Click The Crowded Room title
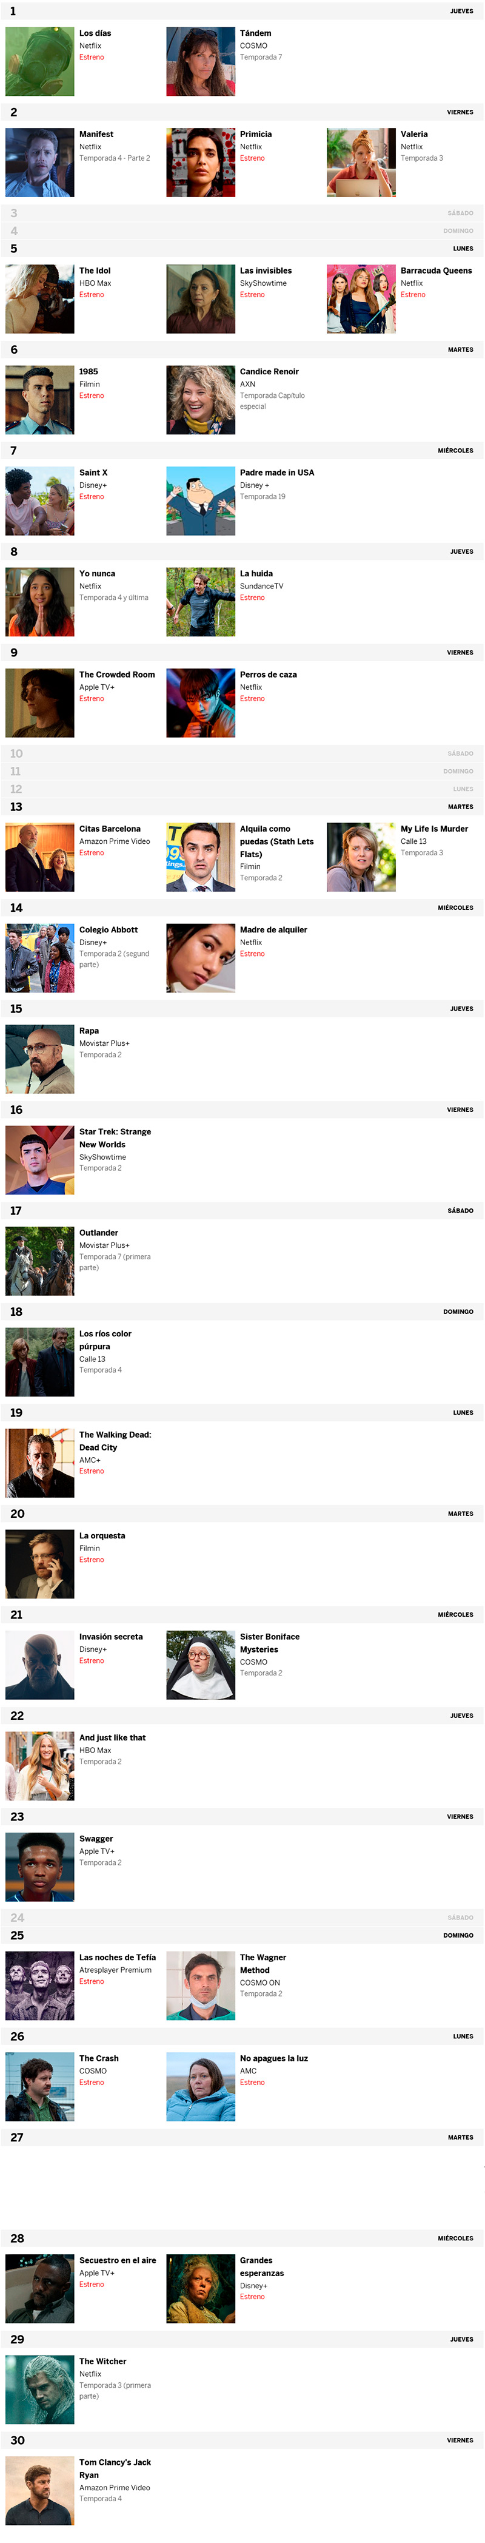485x2543 pixels. [x=117, y=675]
